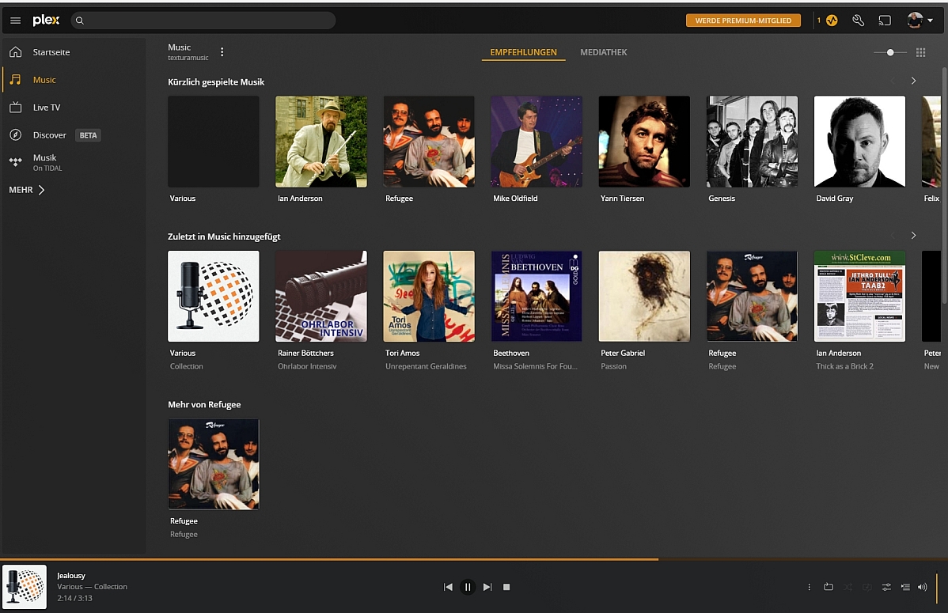Viewport: 948px width, 613px height.
Task: Open the activity monitor icon
Action: [x=831, y=21]
